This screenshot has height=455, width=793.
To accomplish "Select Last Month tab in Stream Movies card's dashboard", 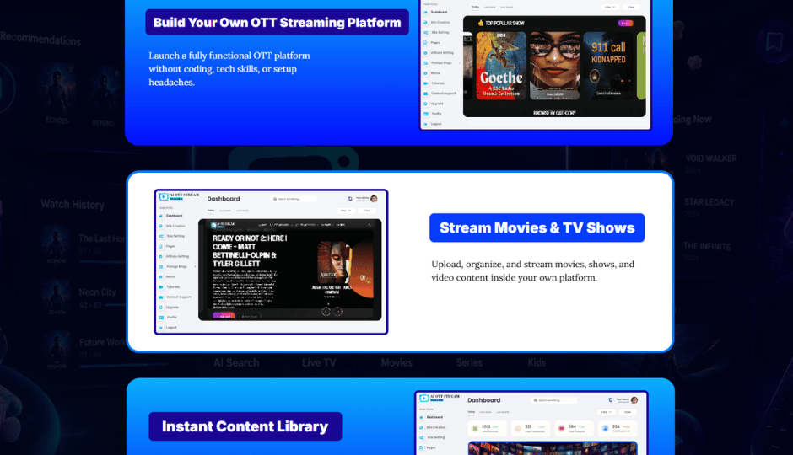I will 242,211.
